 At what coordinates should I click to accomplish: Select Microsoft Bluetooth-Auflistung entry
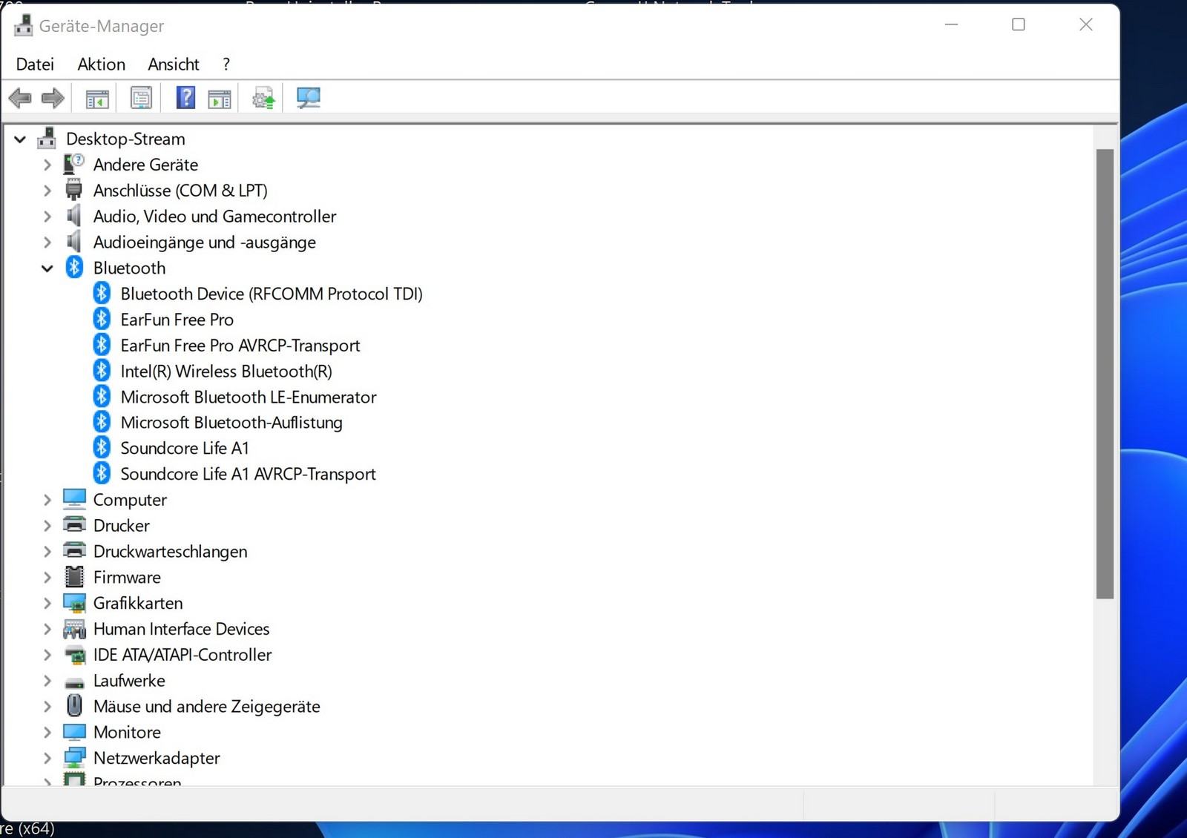click(x=231, y=422)
